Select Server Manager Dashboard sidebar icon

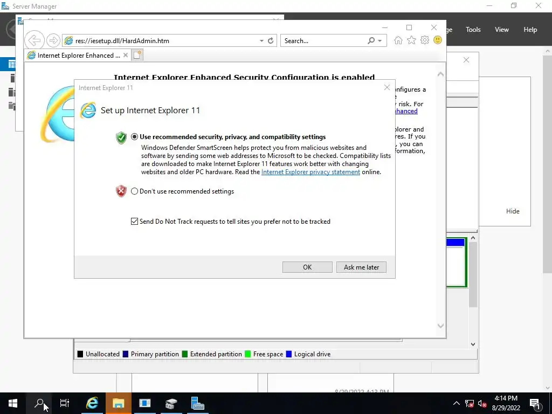12,65
